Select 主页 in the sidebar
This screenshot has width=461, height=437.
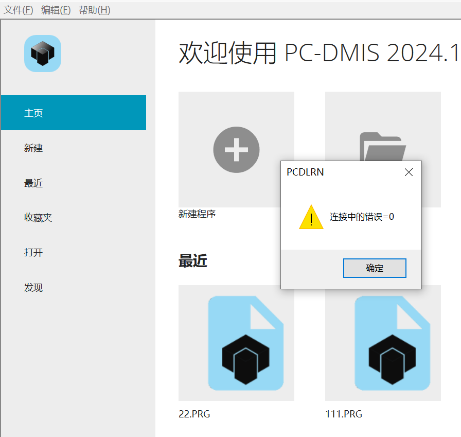[x=33, y=113]
